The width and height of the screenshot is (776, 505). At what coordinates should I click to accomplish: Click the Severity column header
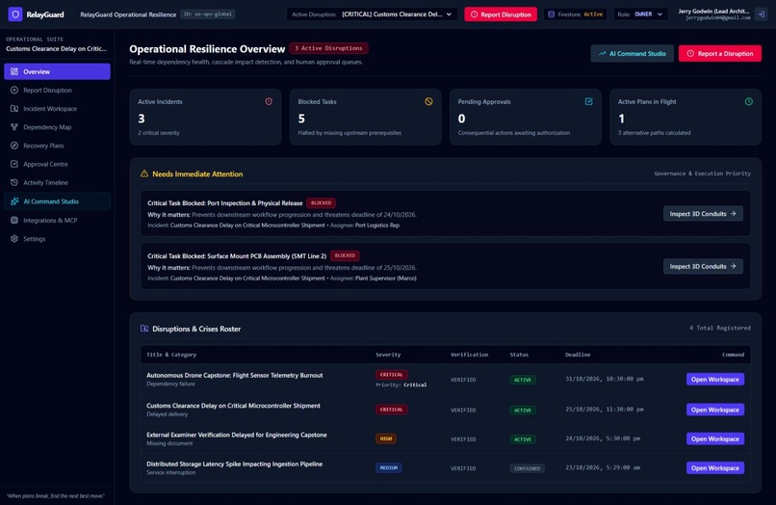click(388, 355)
